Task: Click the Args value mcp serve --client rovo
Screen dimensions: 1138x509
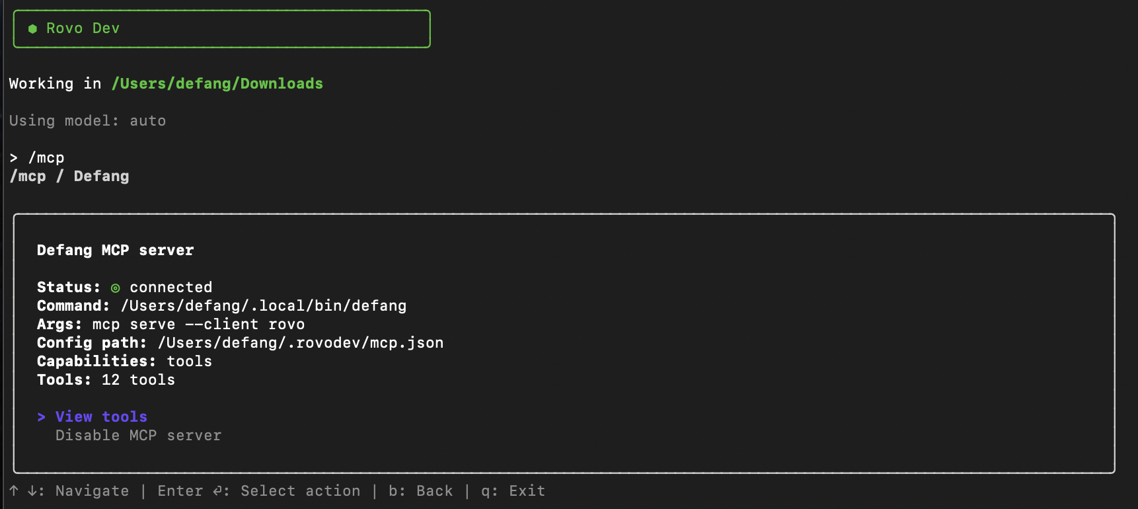Action: tap(198, 324)
